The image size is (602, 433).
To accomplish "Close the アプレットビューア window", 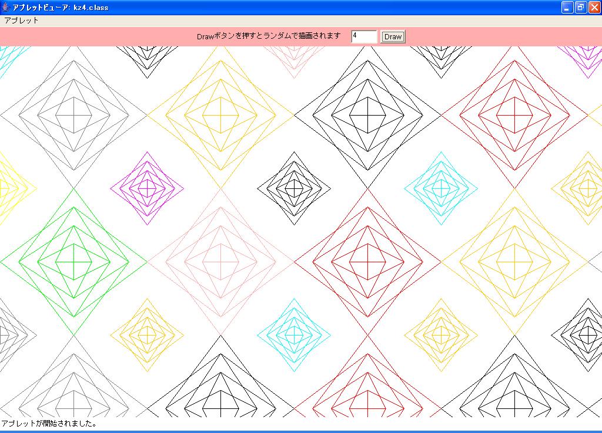I will [x=594, y=7].
